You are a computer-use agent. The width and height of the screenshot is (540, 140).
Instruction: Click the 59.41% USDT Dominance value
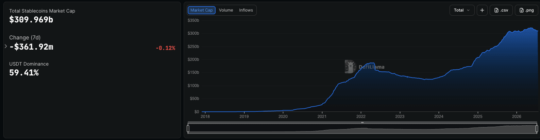point(24,73)
